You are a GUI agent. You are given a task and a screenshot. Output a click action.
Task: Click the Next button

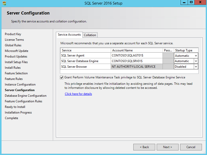pos(168,147)
